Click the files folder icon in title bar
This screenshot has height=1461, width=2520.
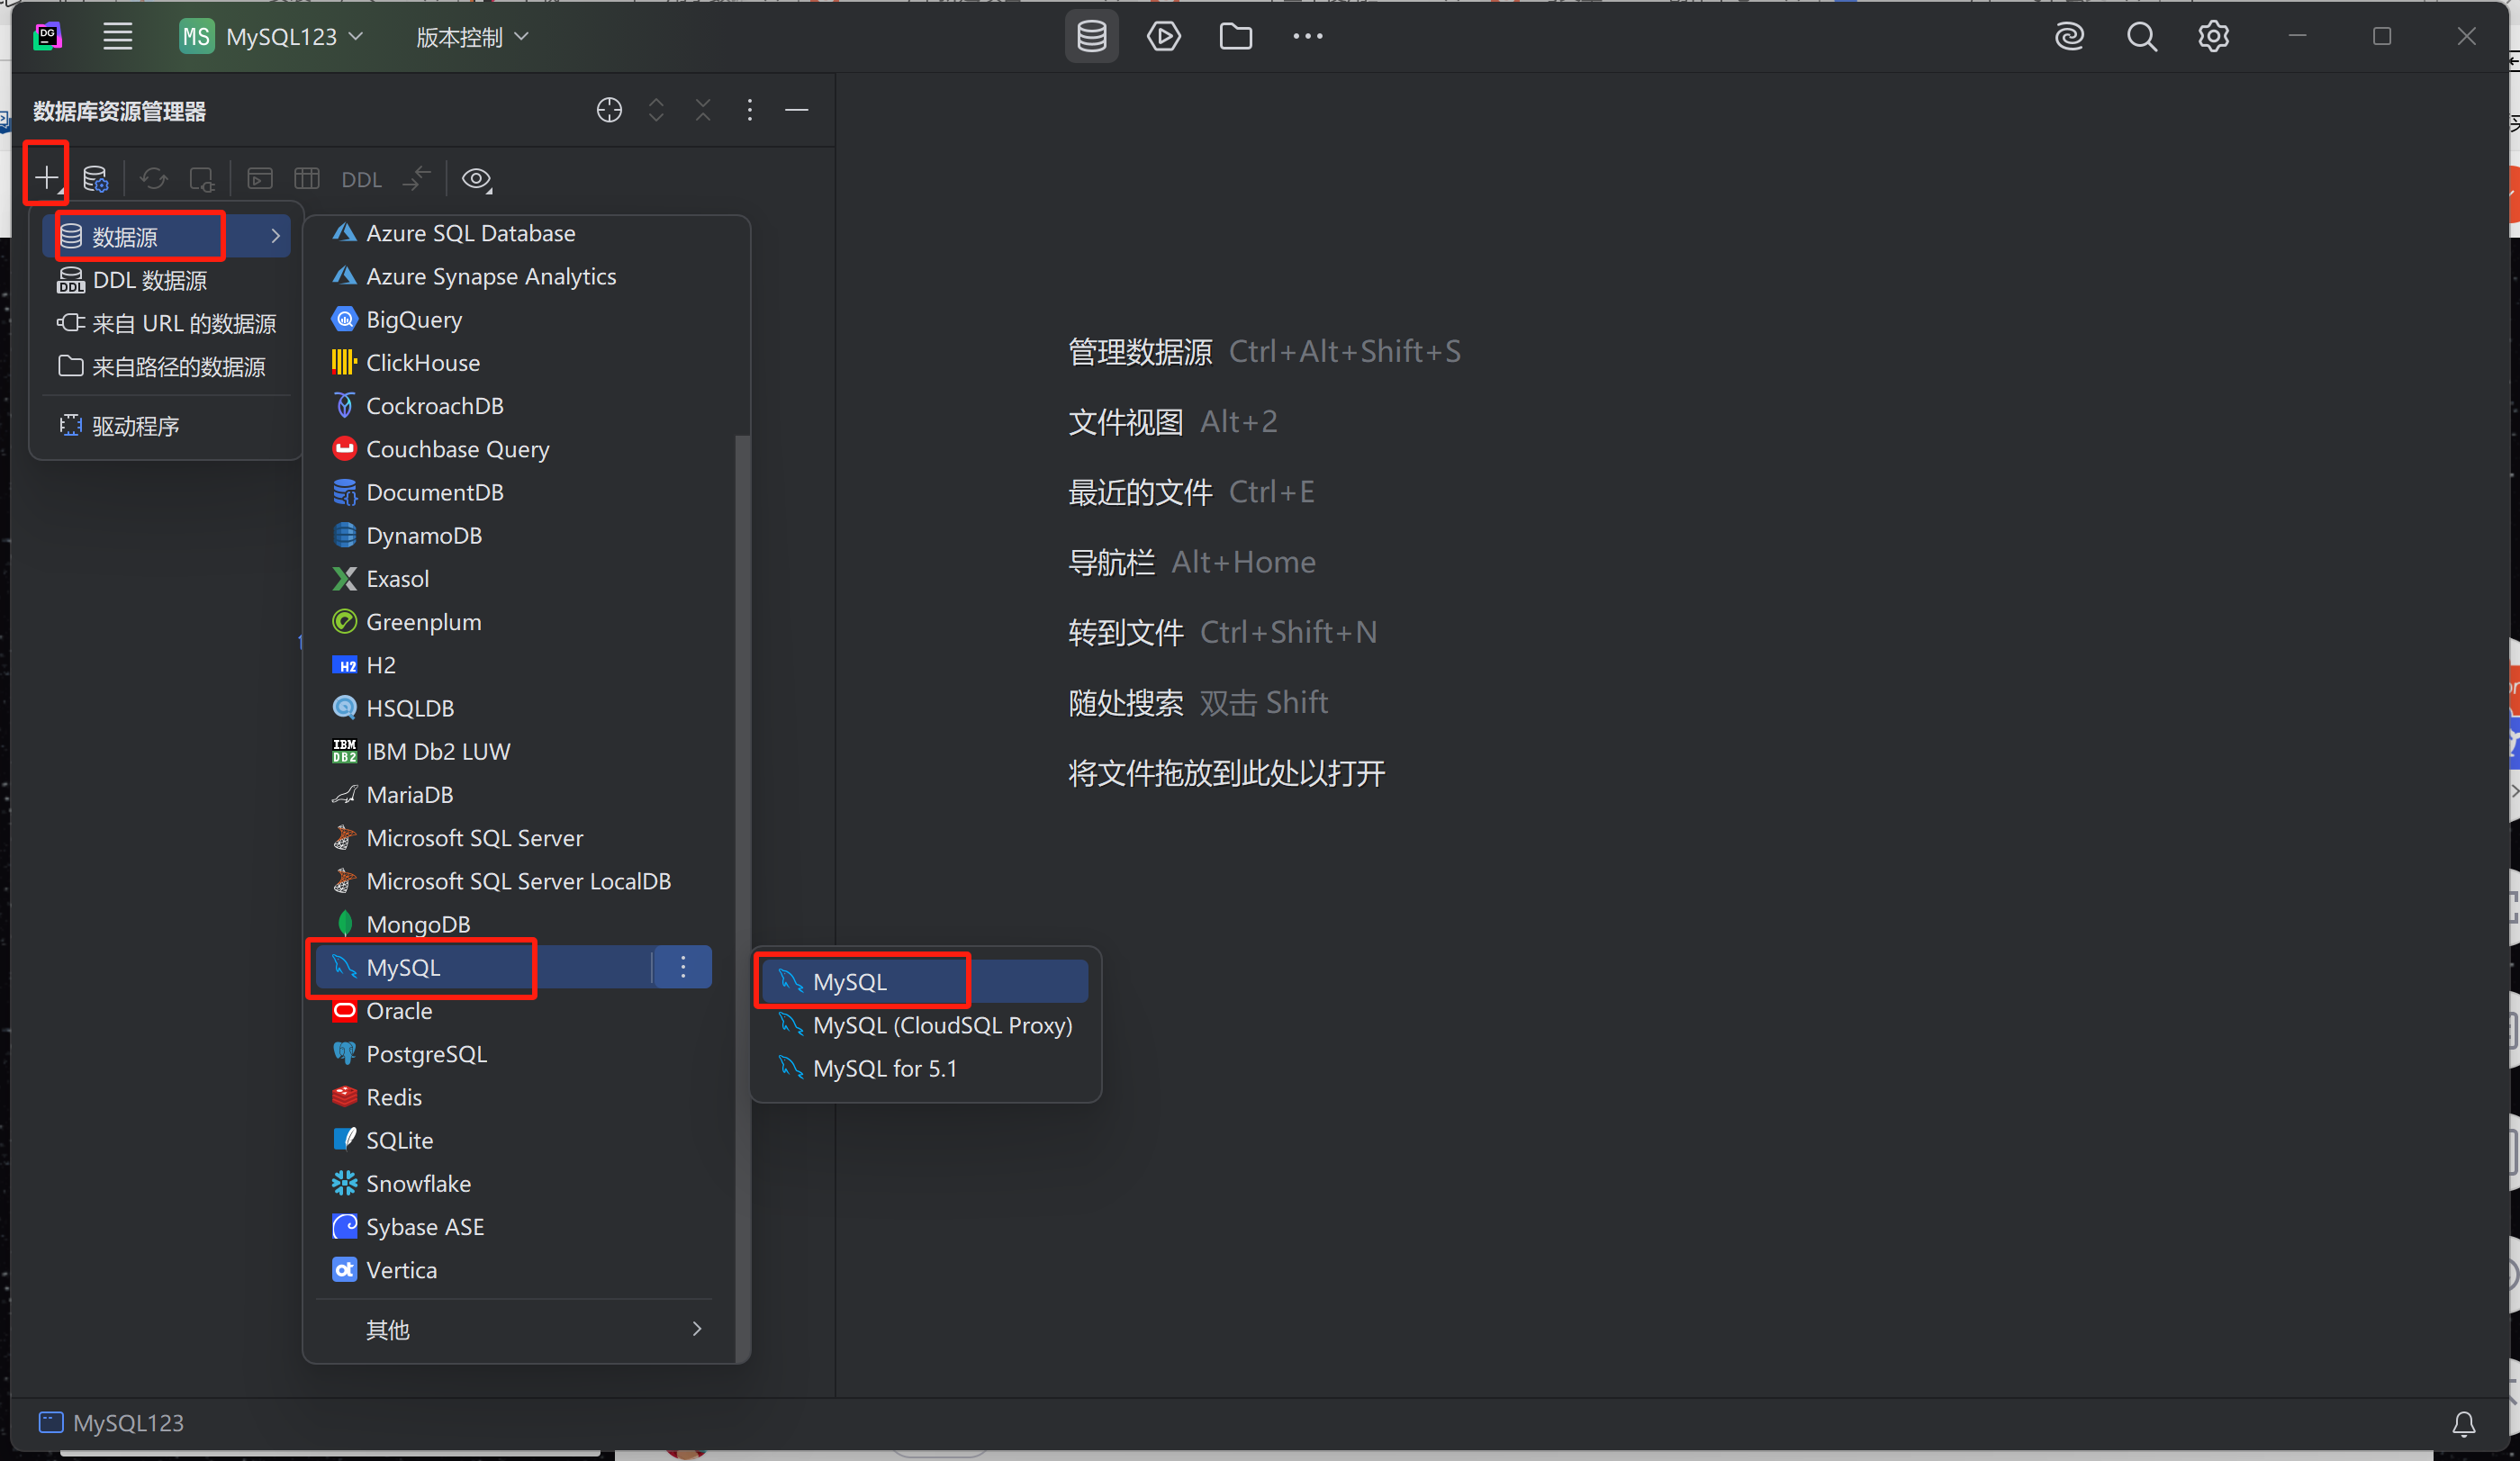(x=1236, y=37)
